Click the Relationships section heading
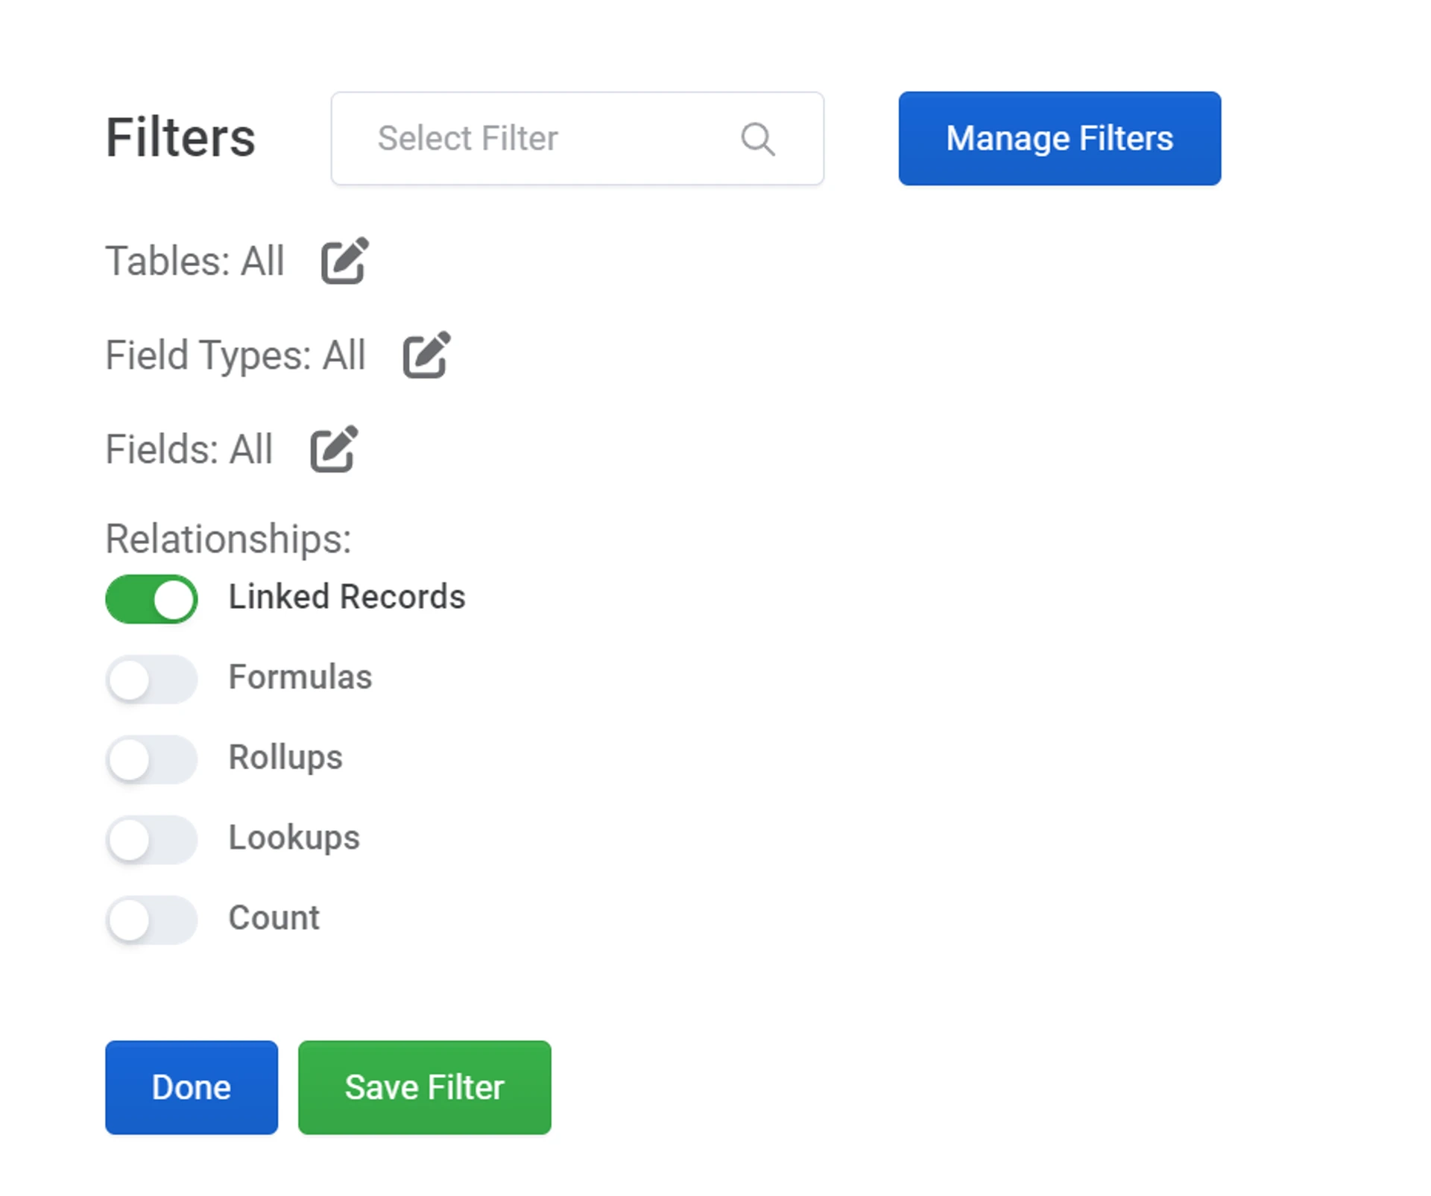Image resolution: width=1431 pixels, height=1196 pixels. tap(228, 539)
